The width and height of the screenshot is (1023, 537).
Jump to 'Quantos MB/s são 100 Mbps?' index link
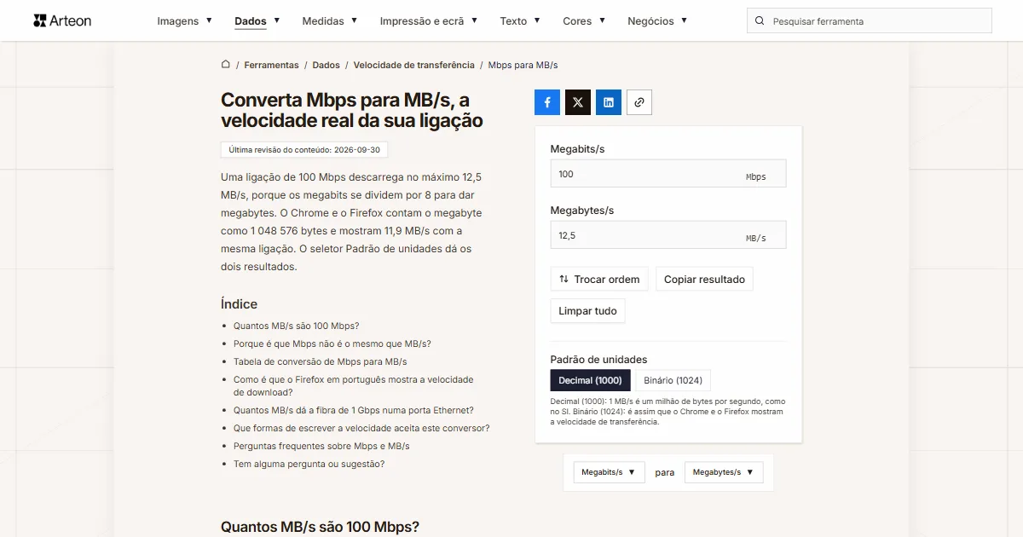296,326
